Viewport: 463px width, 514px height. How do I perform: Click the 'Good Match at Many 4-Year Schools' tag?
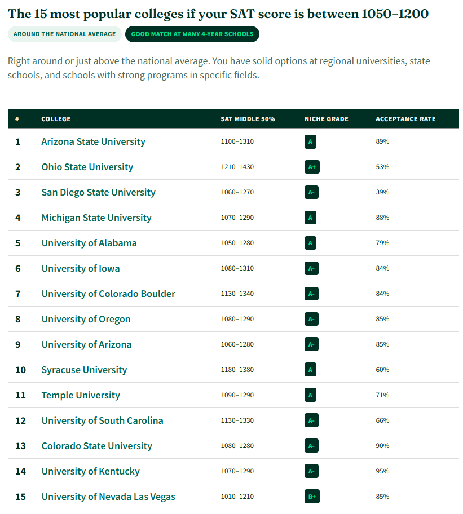[x=192, y=34]
